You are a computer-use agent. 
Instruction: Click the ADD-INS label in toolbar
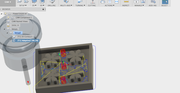[152, 5]
